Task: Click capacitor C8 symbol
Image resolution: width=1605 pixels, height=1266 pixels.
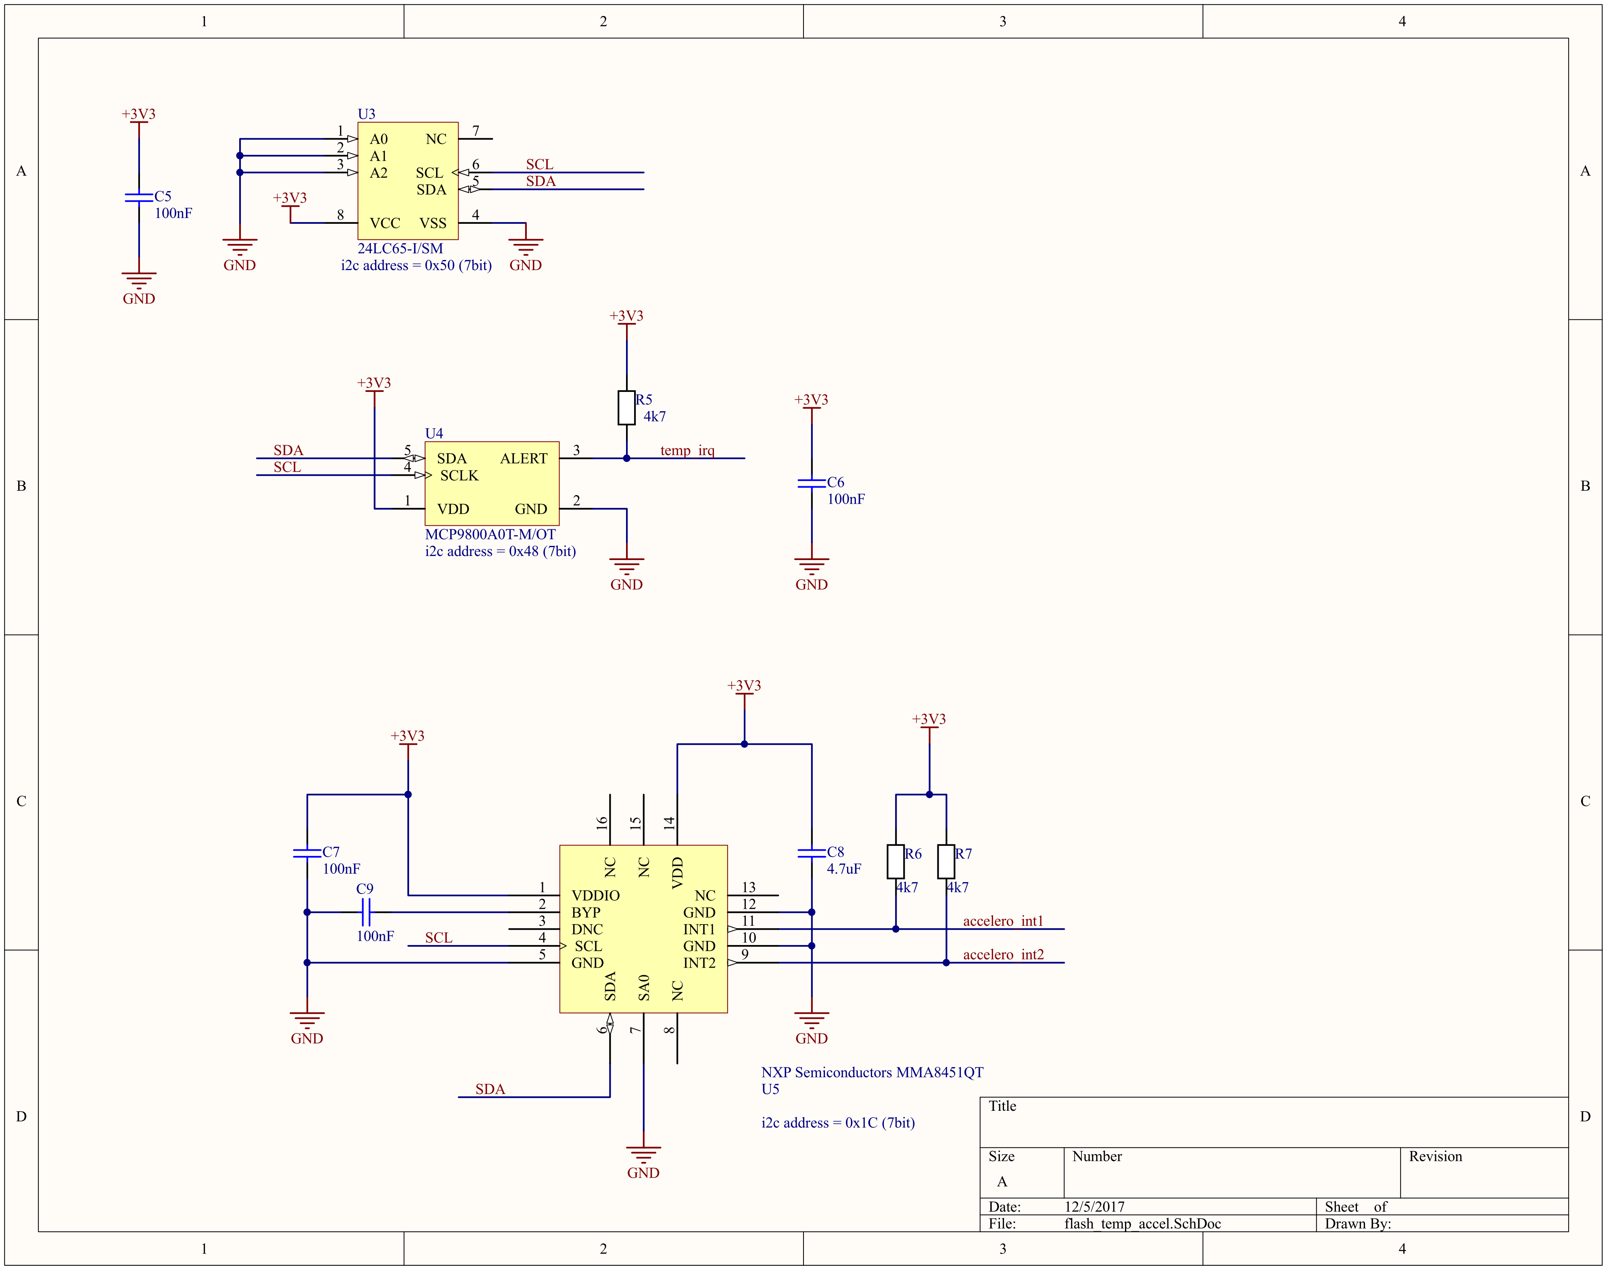Action: pos(812,853)
